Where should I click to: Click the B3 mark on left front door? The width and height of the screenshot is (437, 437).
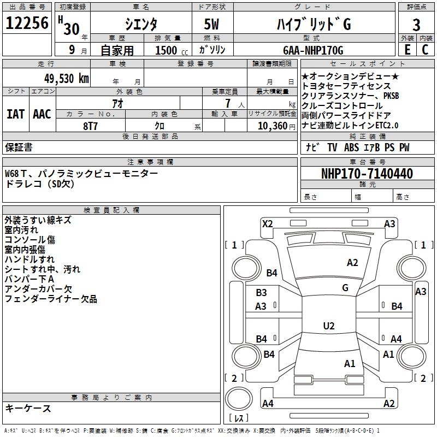coord(262,293)
